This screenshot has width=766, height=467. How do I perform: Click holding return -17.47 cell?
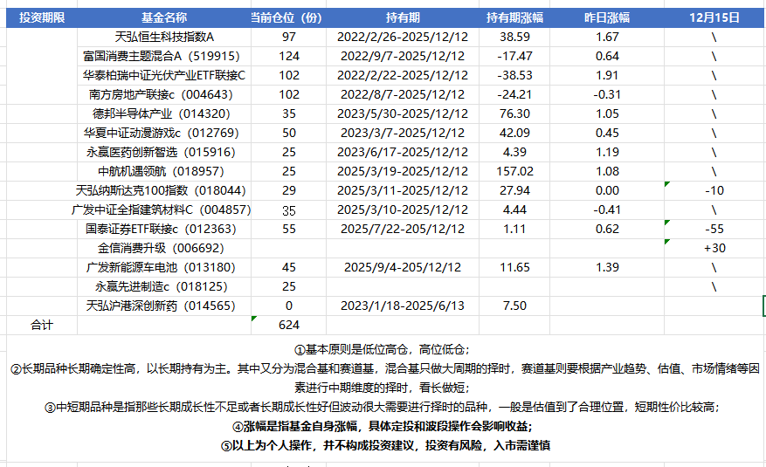514,56
